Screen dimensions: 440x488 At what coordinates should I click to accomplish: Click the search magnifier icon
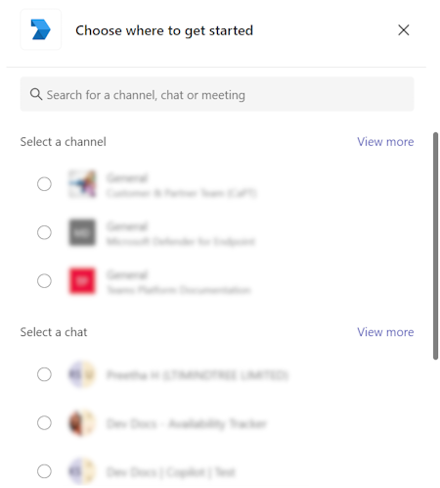tap(36, 94)
